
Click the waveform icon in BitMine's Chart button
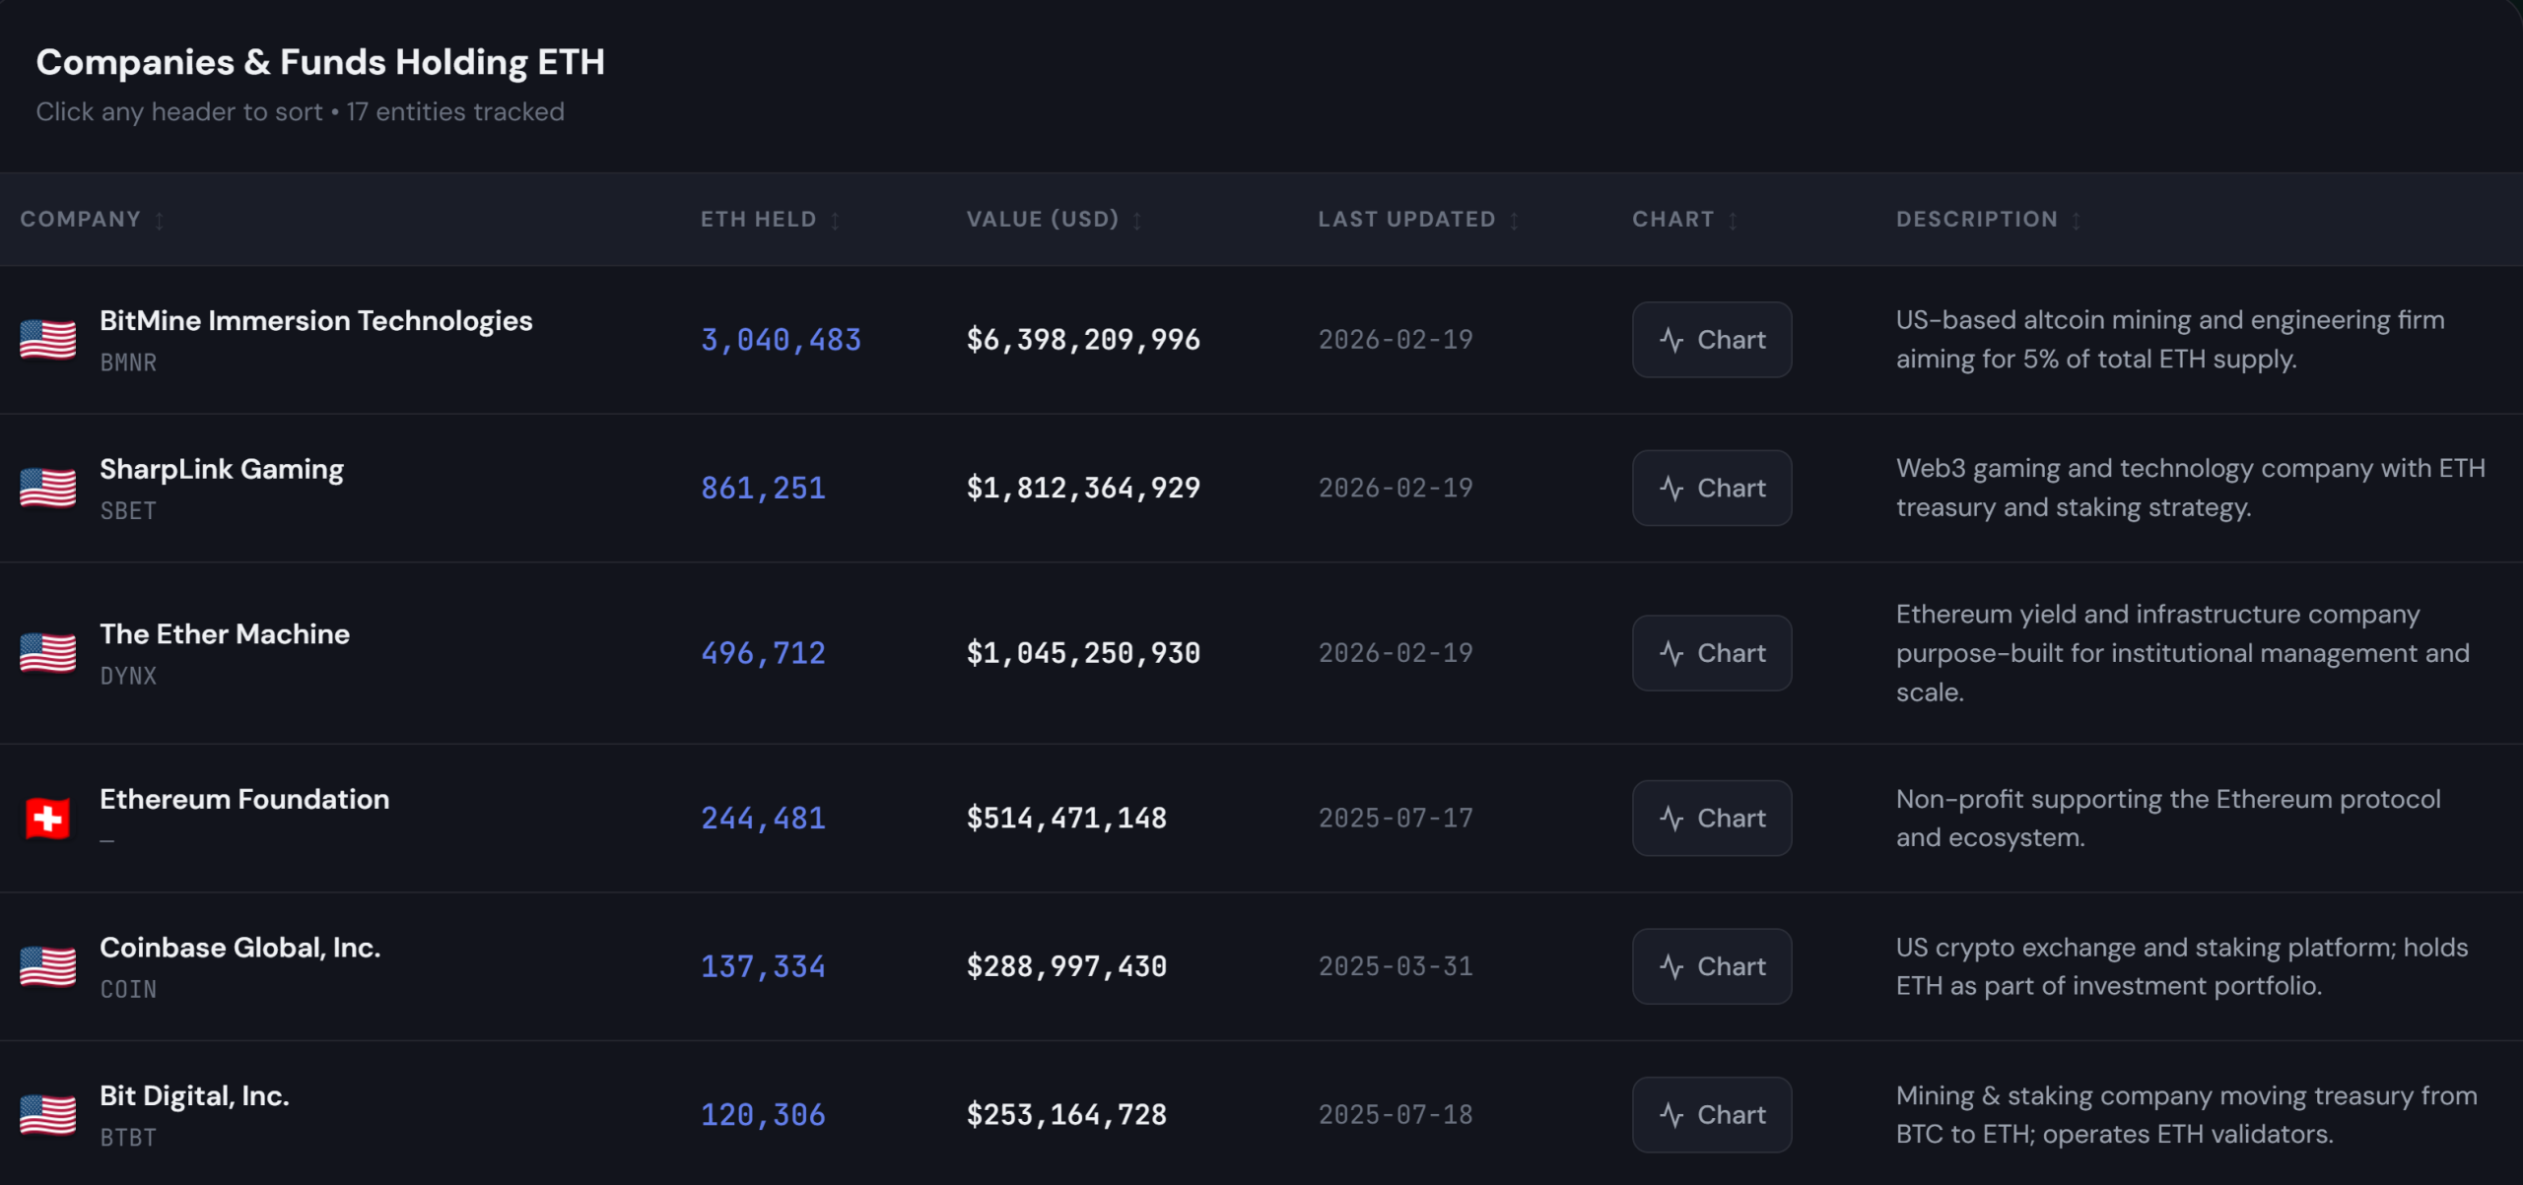(x=1670, y=339)
